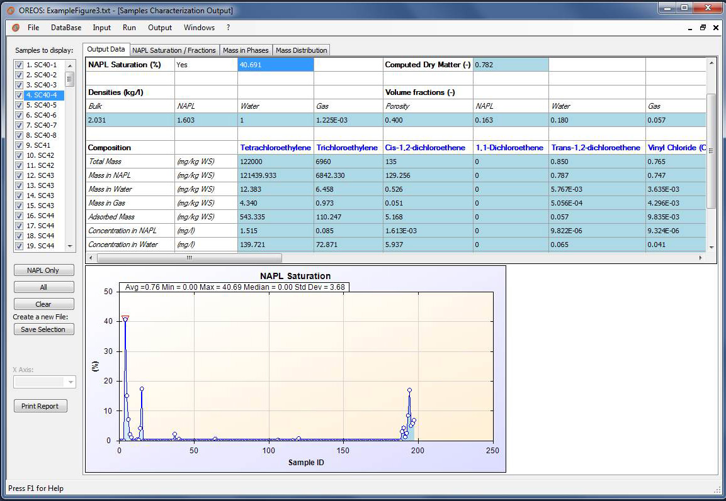Click the Print Report button
This screenshot has height=501, width=726.
(40, 406)
